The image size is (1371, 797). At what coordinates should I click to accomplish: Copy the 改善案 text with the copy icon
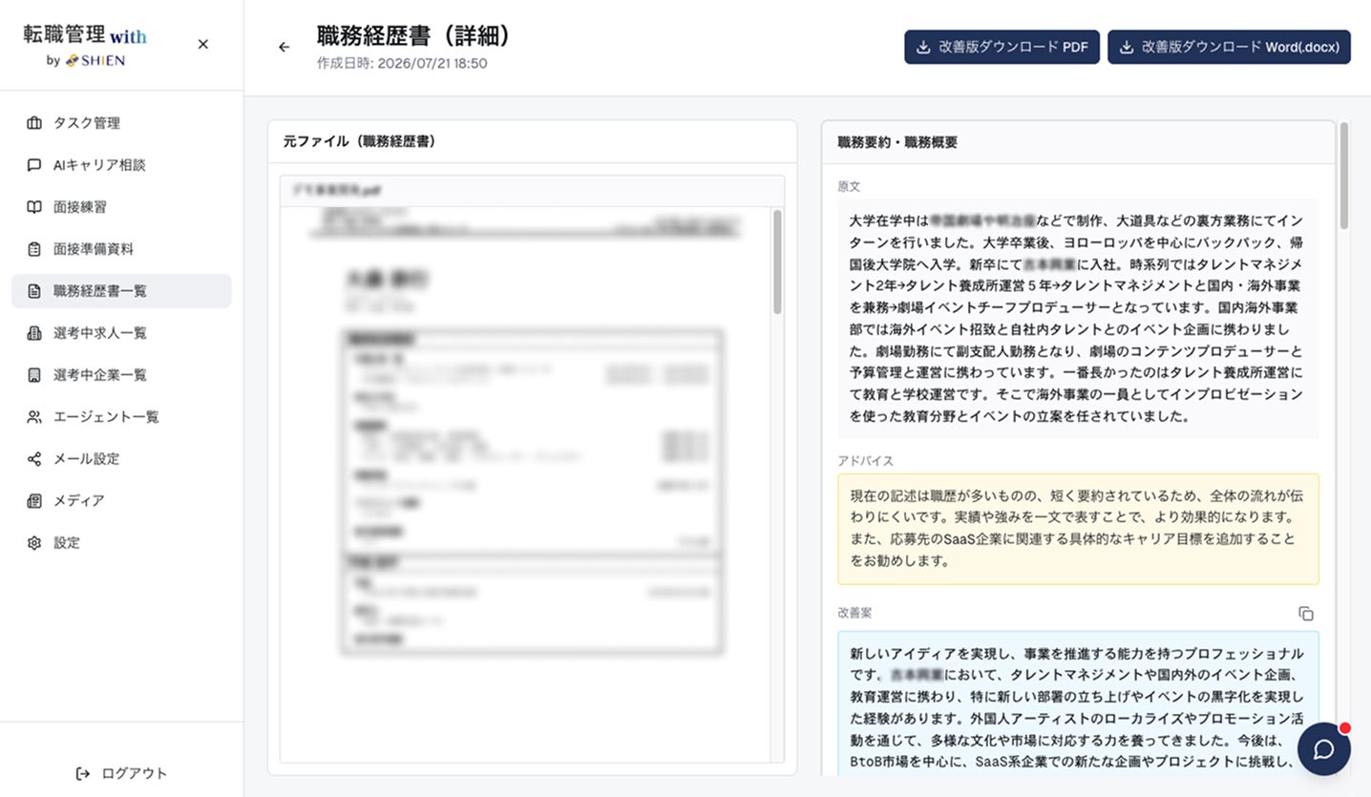(x=1306, y=614)
